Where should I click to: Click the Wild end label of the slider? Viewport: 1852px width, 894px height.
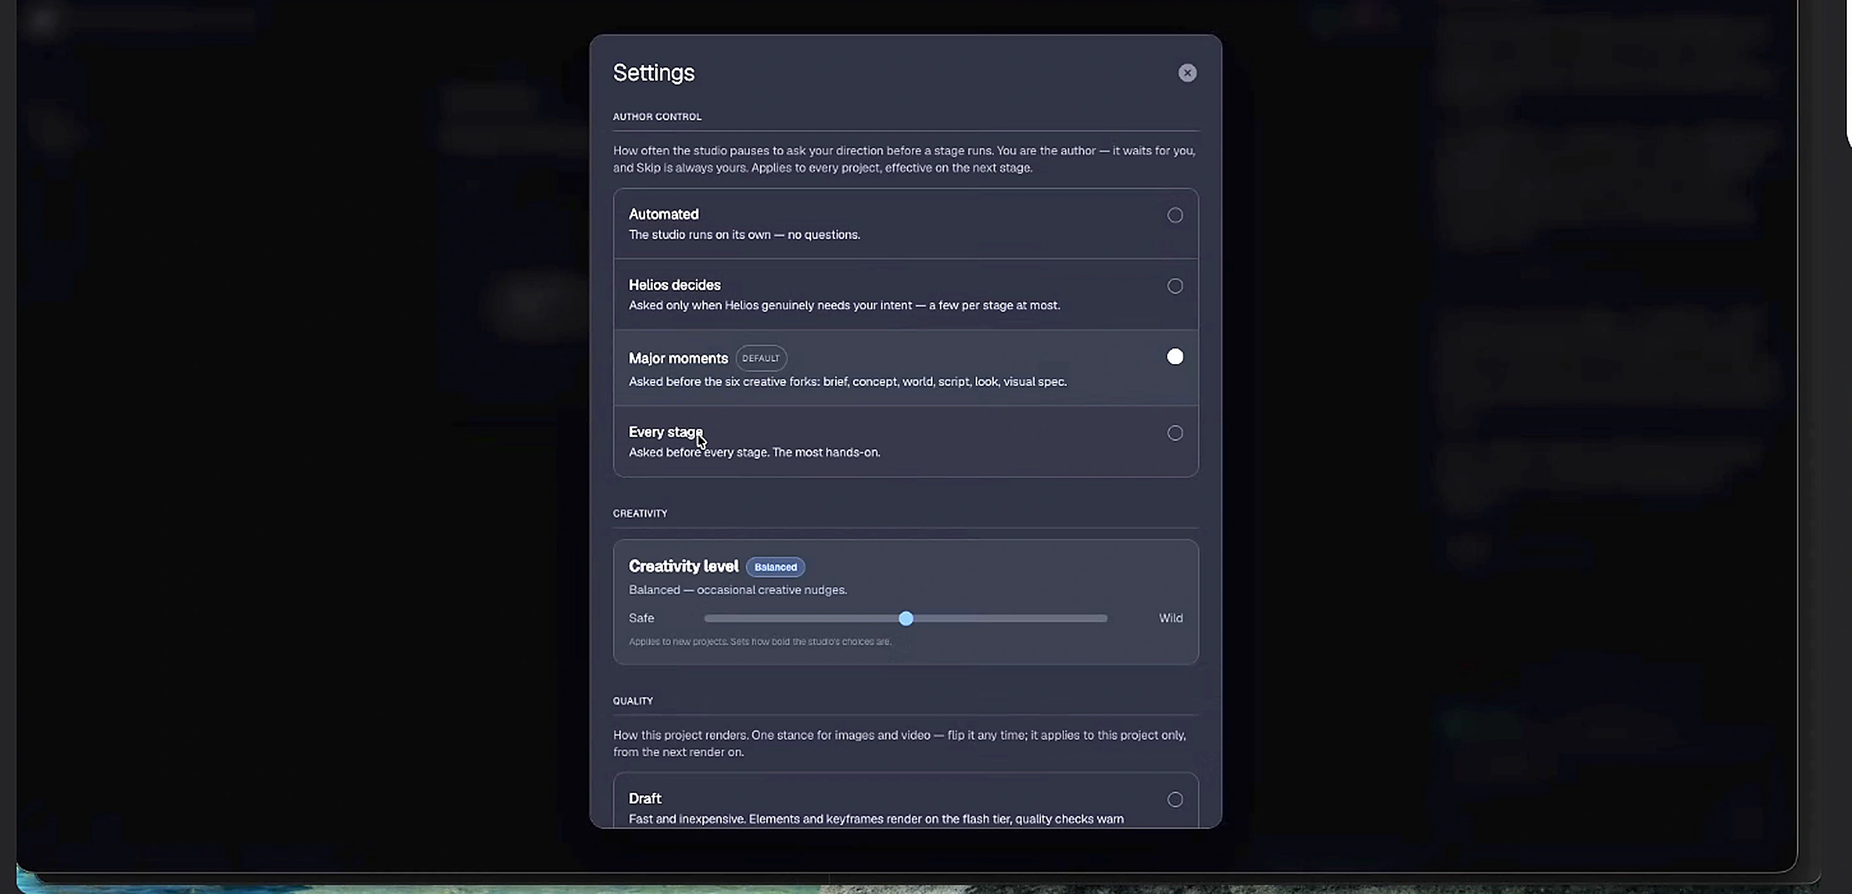coord(1171,618)
